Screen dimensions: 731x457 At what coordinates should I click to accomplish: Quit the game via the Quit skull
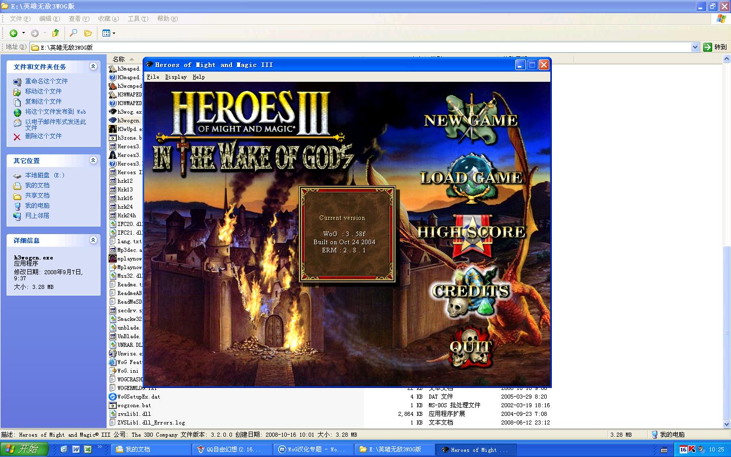(471, 347)
